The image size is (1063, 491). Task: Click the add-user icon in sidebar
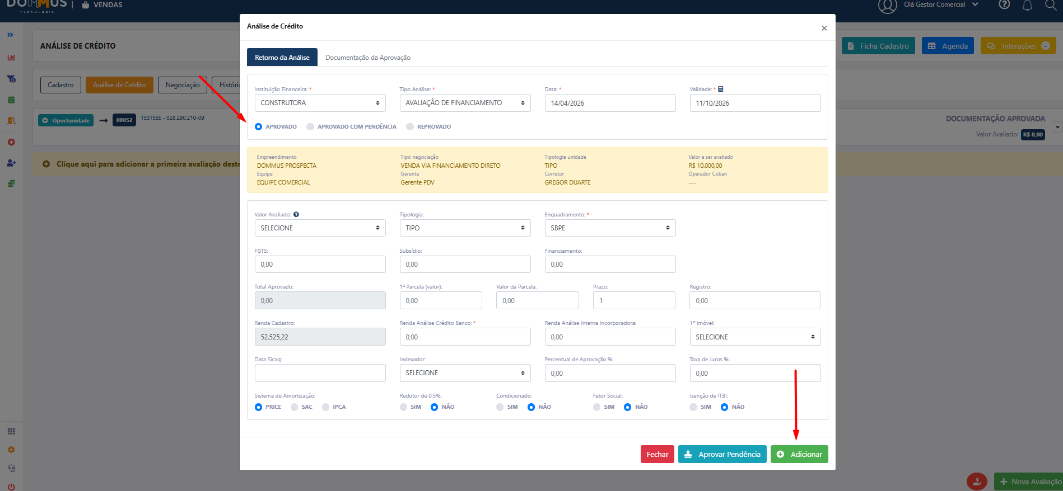pos(11,163)
